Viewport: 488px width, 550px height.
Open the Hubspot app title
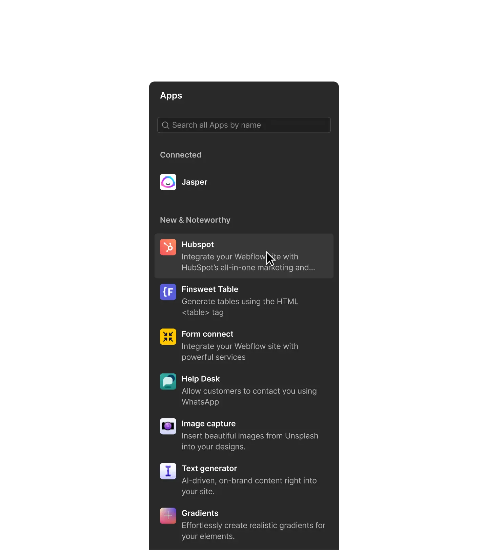pyautogui.click(x=198, y=245)
